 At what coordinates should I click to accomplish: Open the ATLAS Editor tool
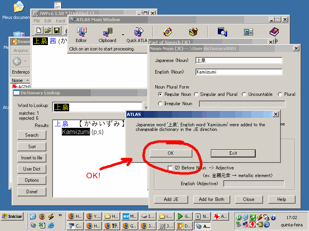coord(81,35)
